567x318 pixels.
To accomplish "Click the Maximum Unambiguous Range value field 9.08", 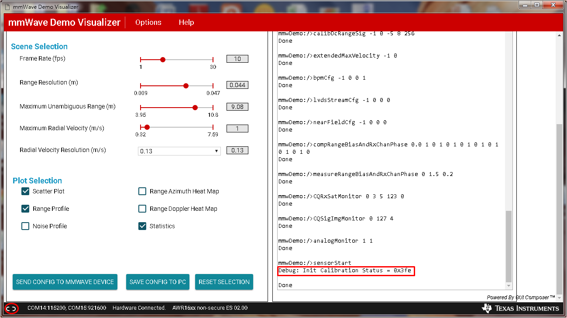I will (237, 107).
